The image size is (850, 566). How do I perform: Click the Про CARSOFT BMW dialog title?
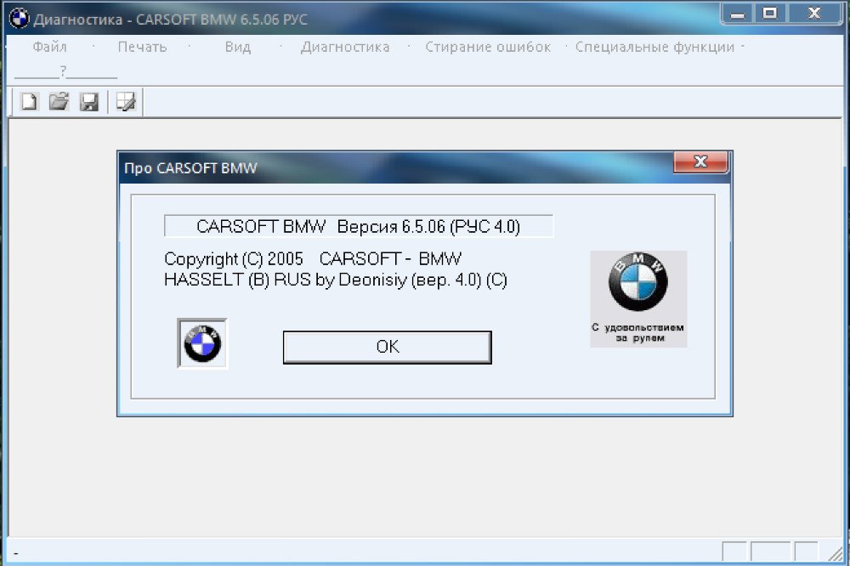[190, 168]
